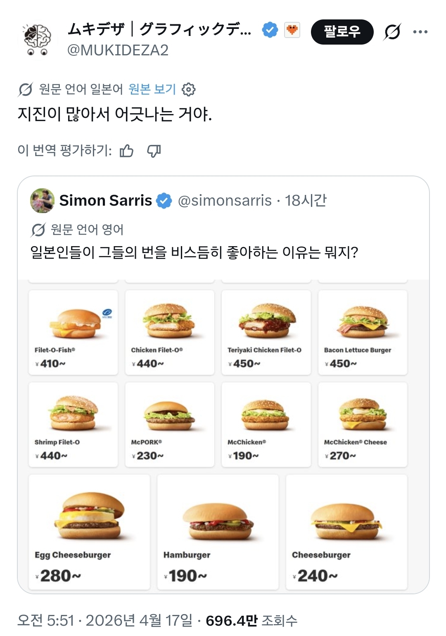This screenshot has height=636, width=446.
Task: Open translation settings gear icon
Action: click(189, 89)
